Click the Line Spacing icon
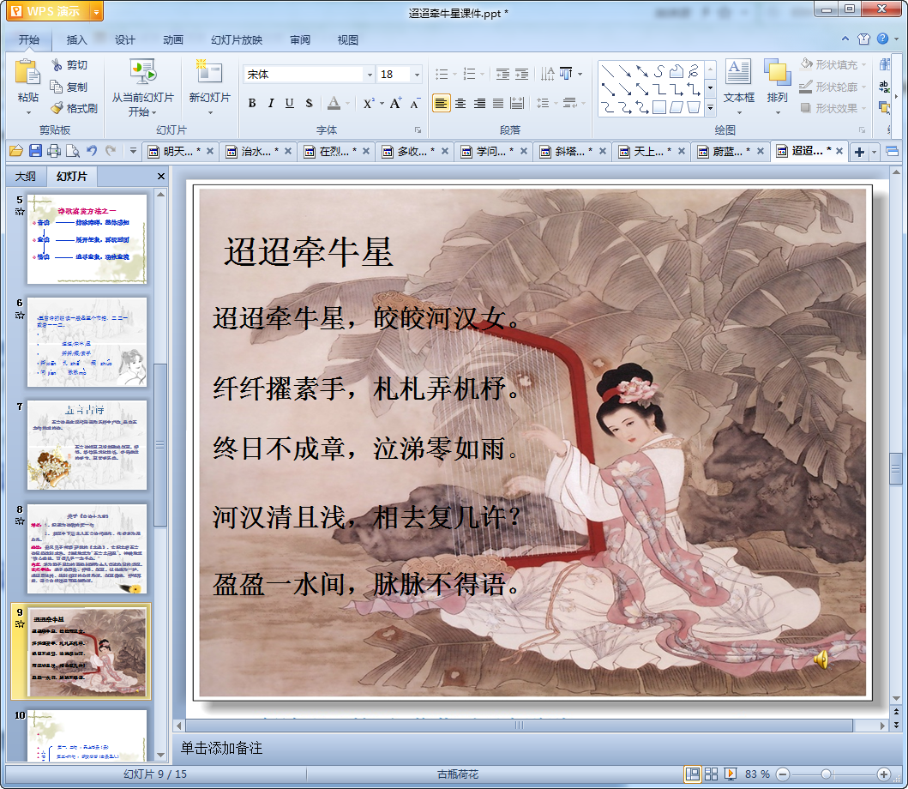This screenshot has height=789, width=908. (x=543, y=103)
